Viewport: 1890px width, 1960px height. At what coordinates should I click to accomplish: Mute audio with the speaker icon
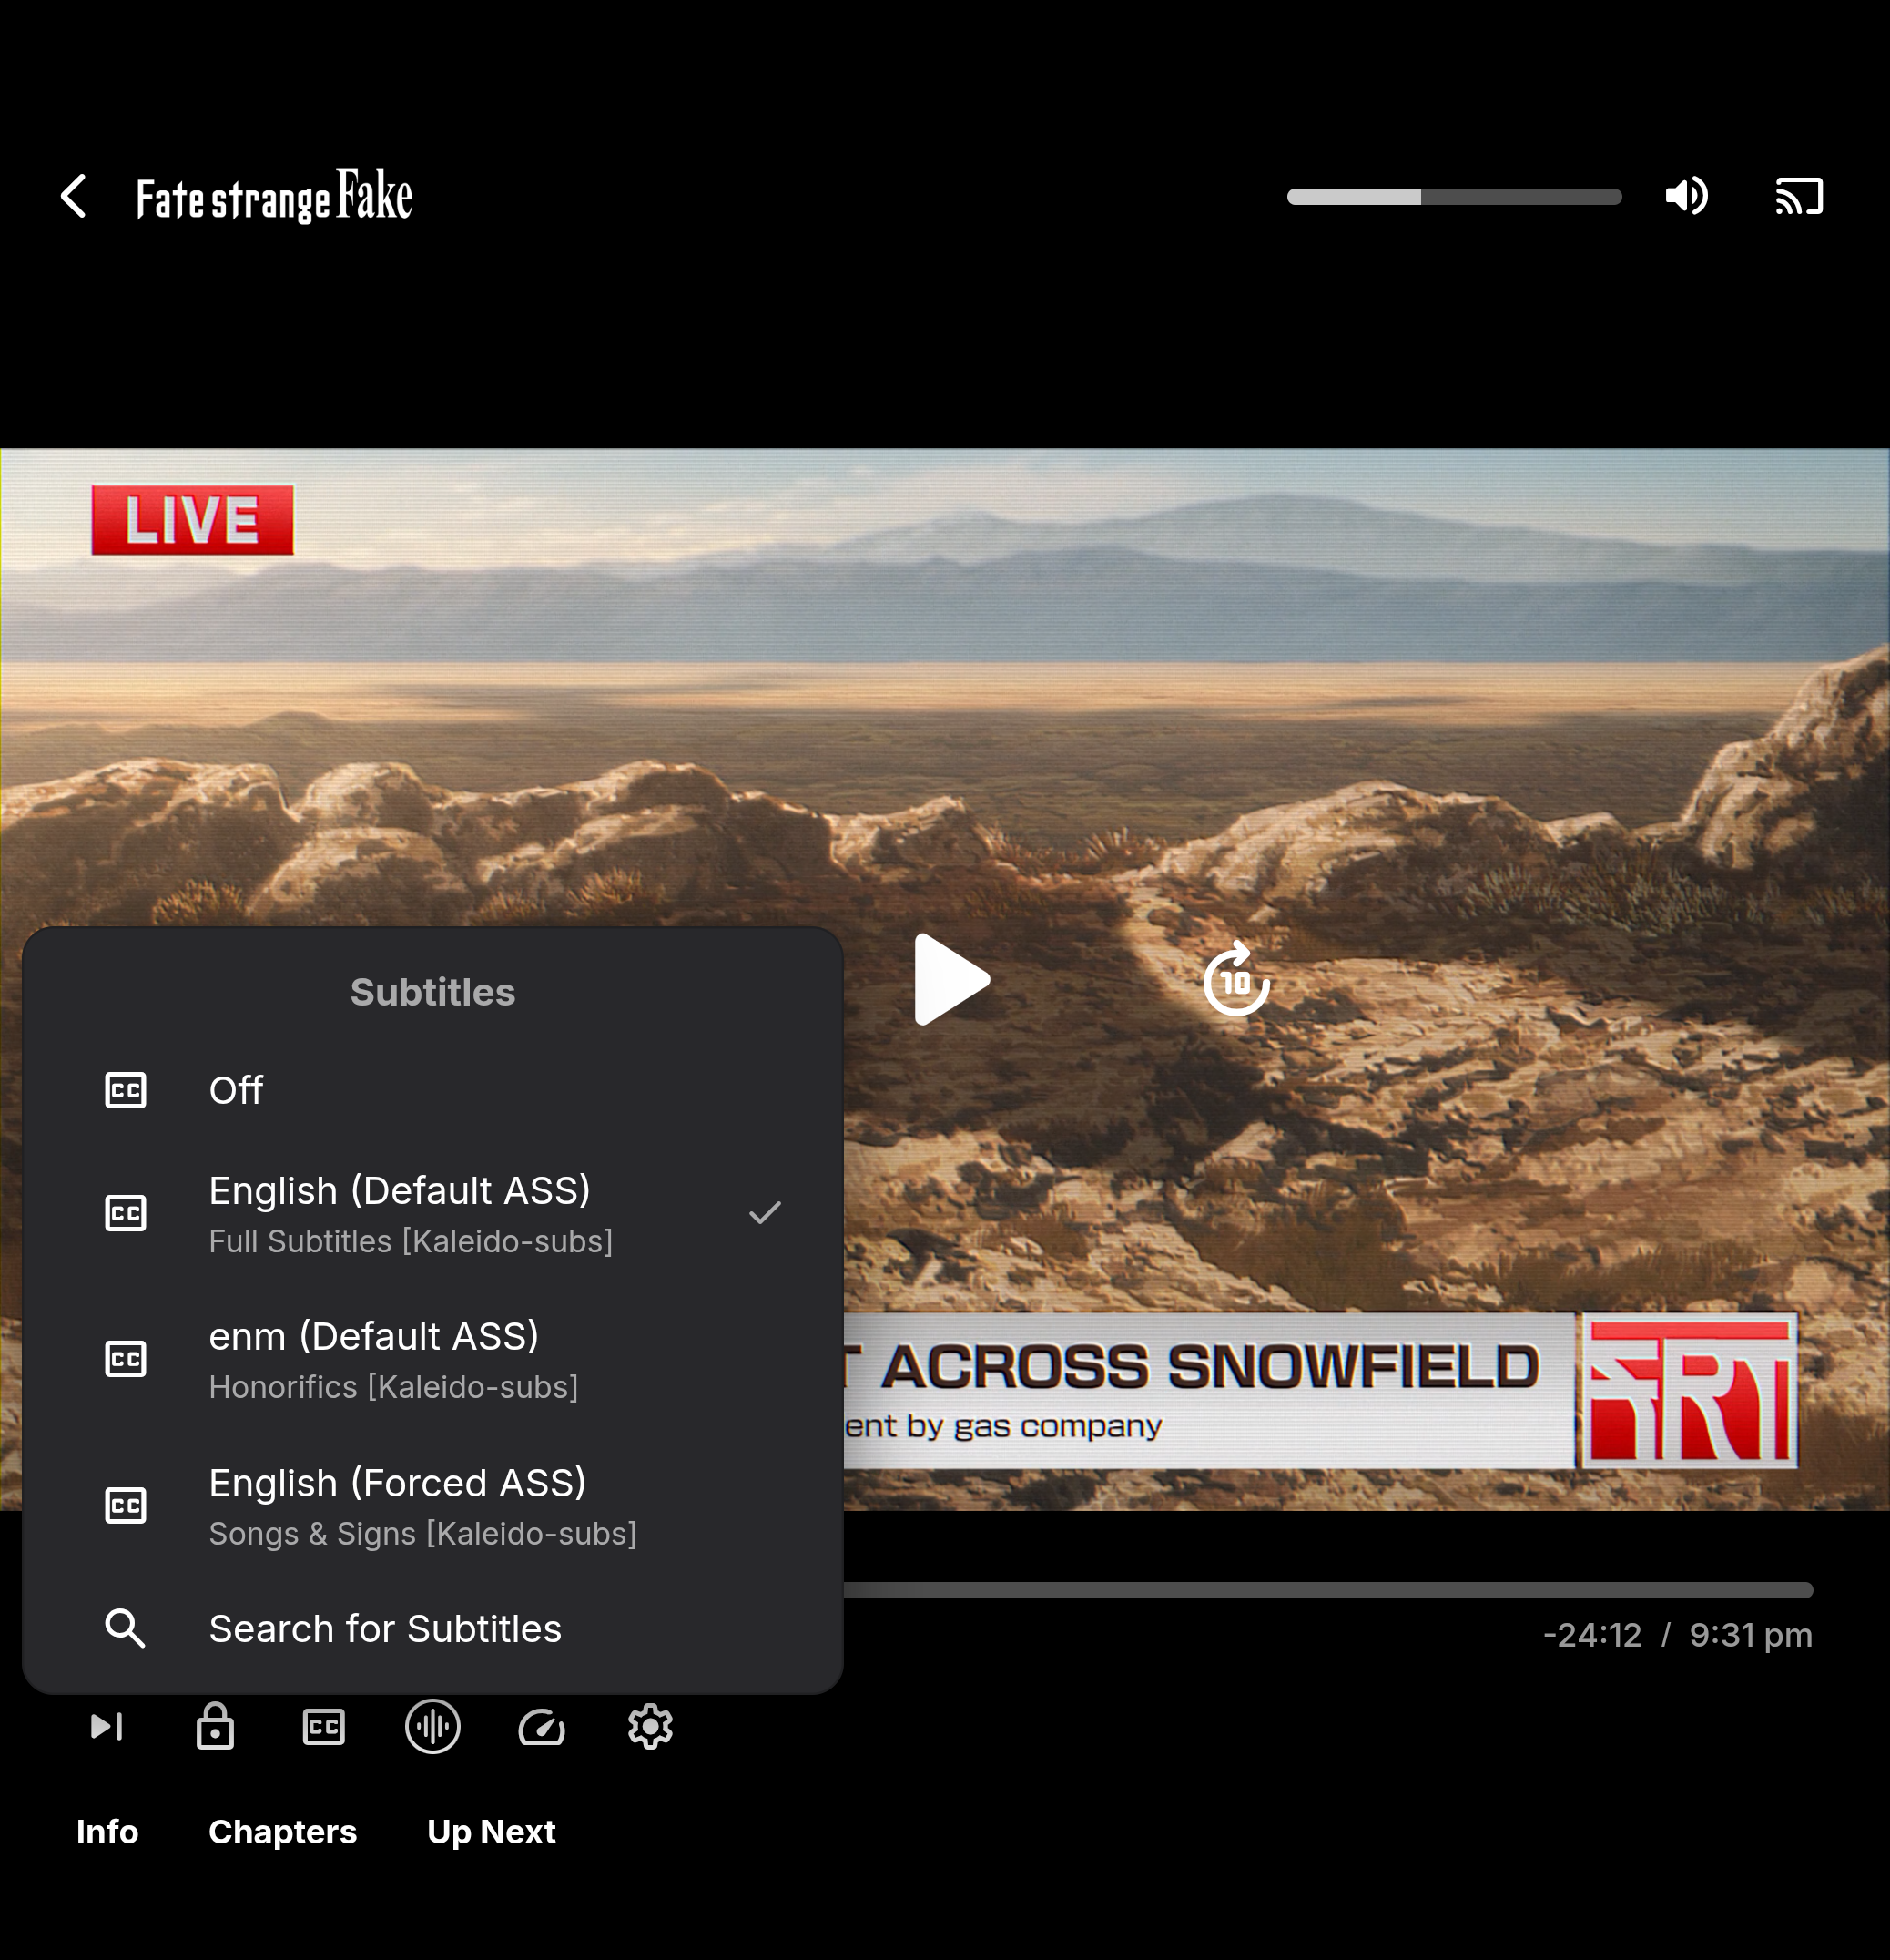tap(1686, 196)
